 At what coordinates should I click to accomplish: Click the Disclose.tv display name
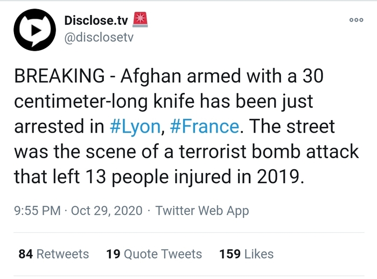pyautogui.click(x=96, y=21)
